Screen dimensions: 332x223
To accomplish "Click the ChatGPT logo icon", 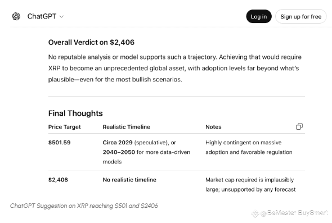I will point(16,16).
